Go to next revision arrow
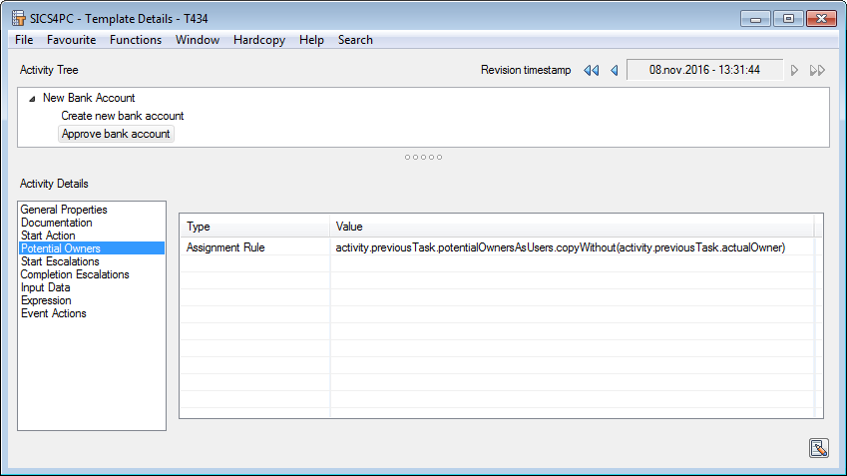 [x=794, y=70]
